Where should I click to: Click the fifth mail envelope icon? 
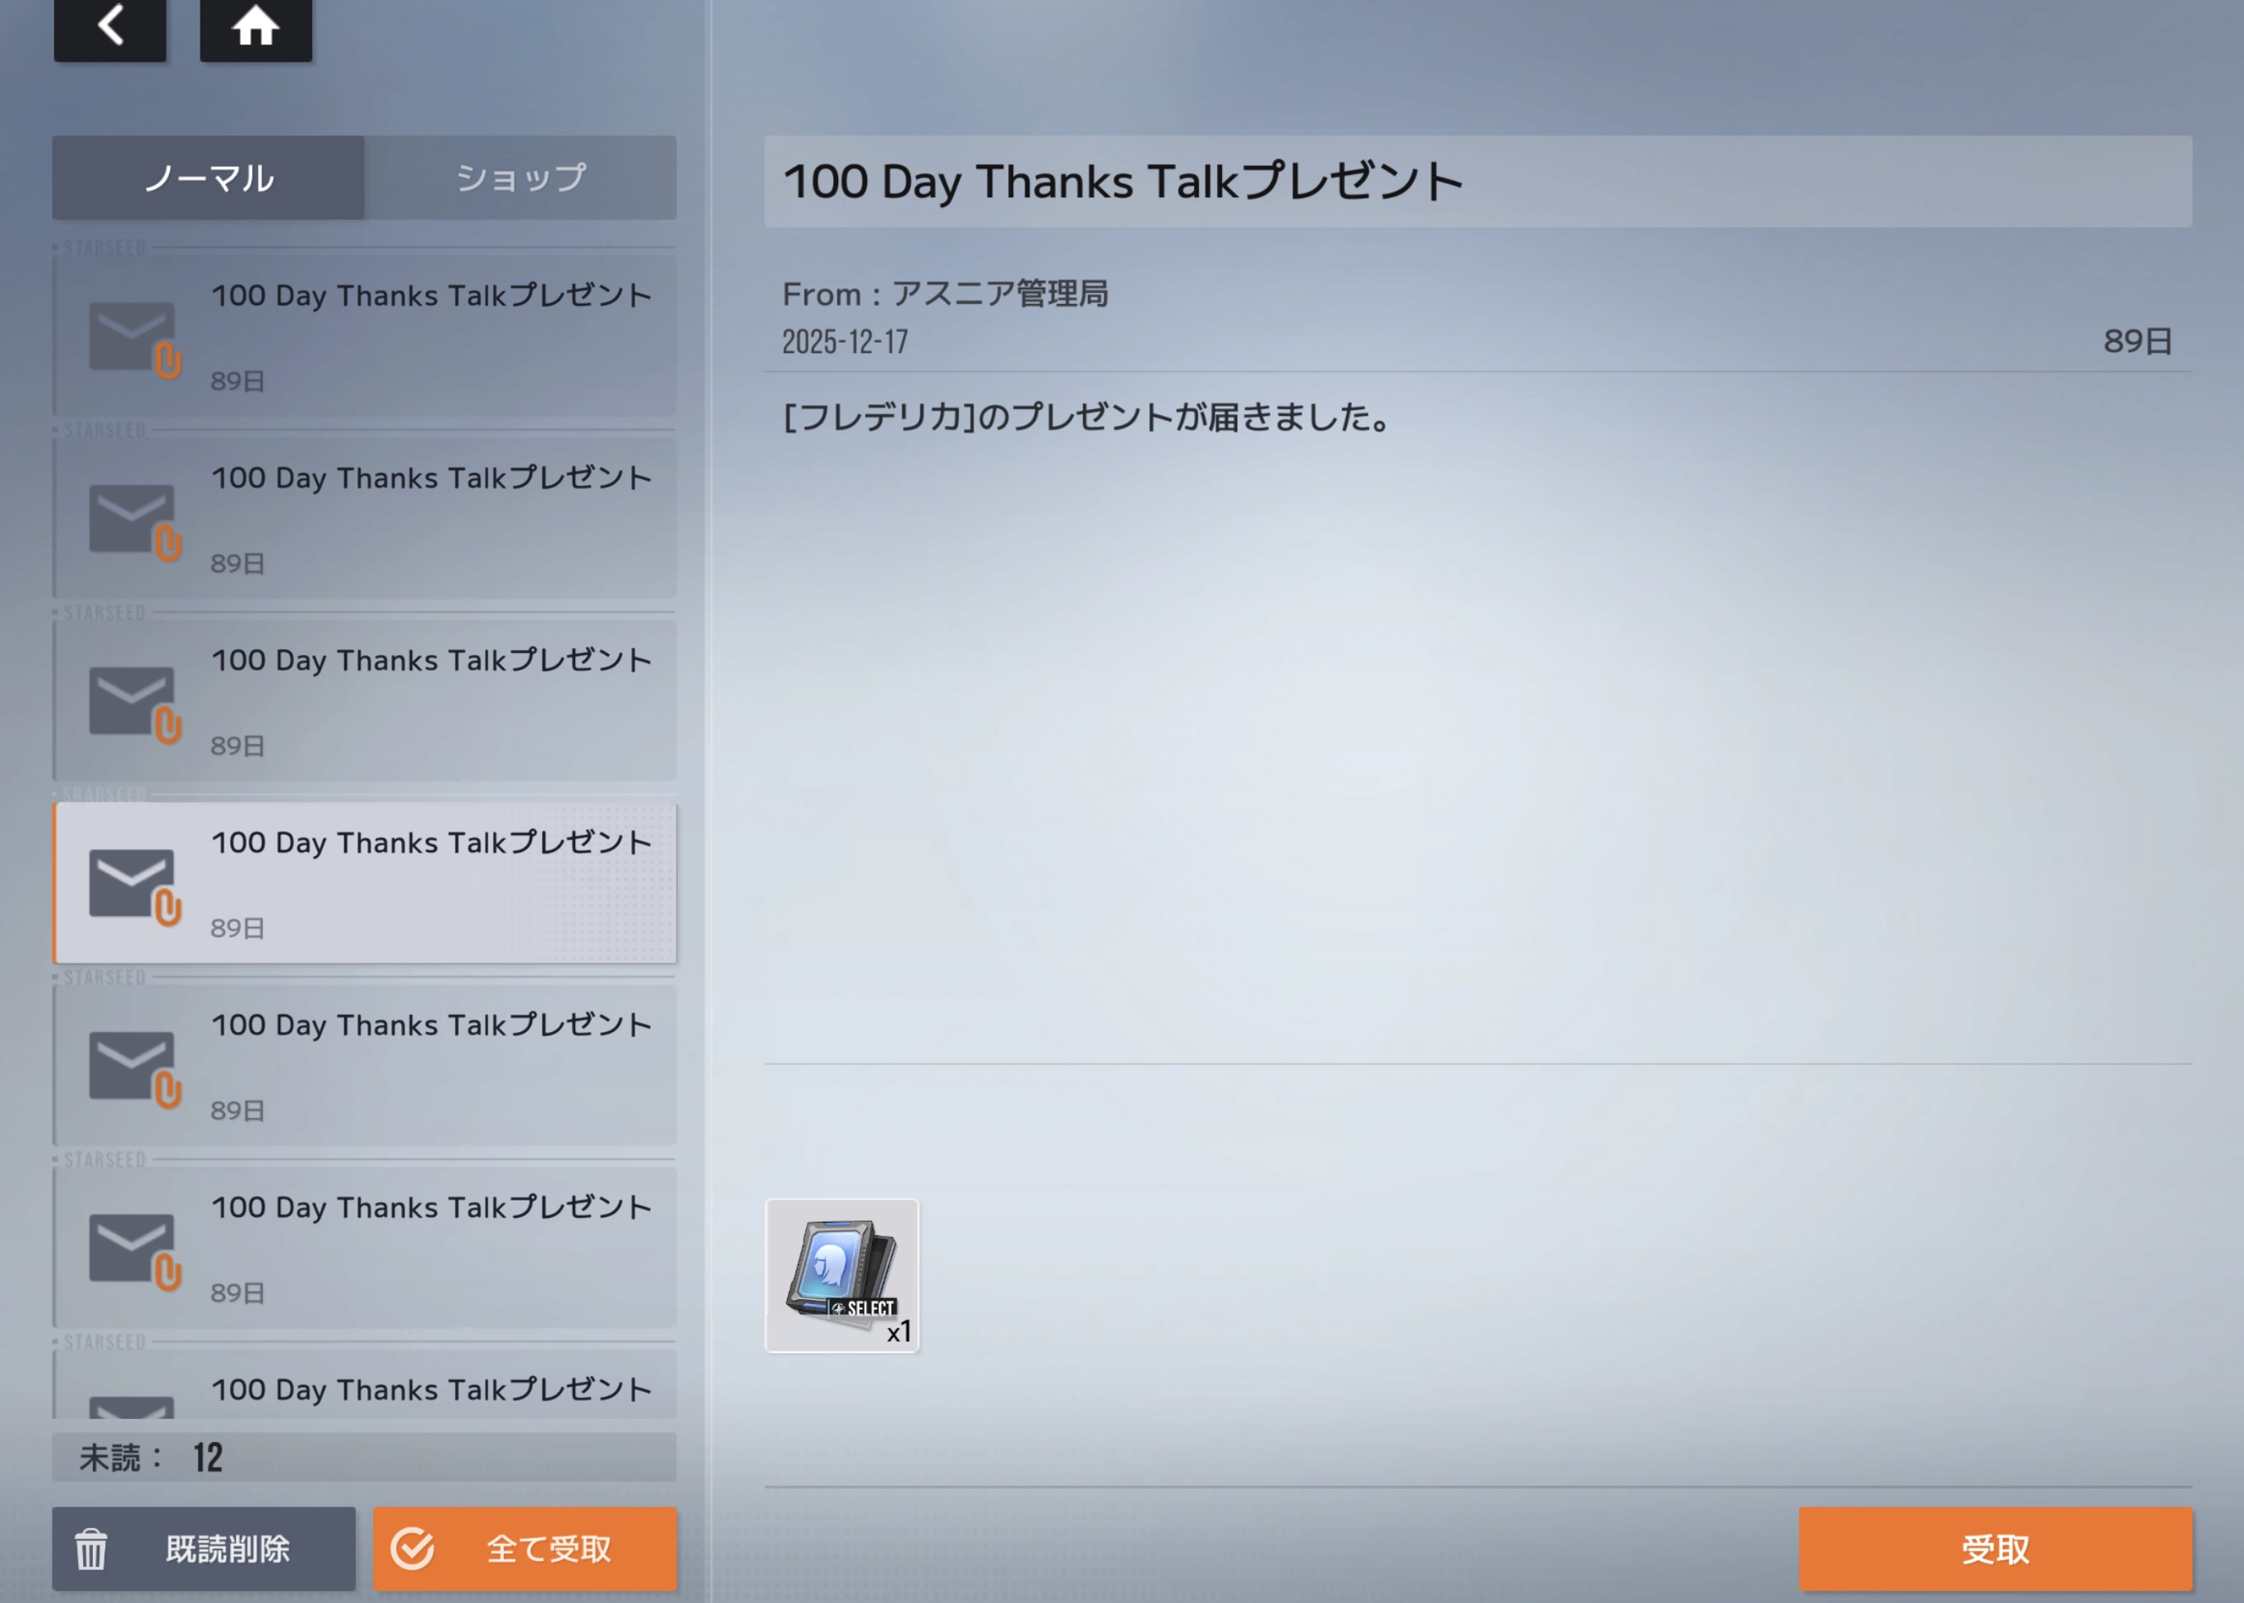coord(132,1066)
